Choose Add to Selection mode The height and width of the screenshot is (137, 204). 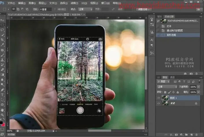tap(18, 9)
